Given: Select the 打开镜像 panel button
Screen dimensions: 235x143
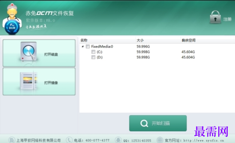Looking at the screenshot, I should pyautogui.click(x=39, y=81).
